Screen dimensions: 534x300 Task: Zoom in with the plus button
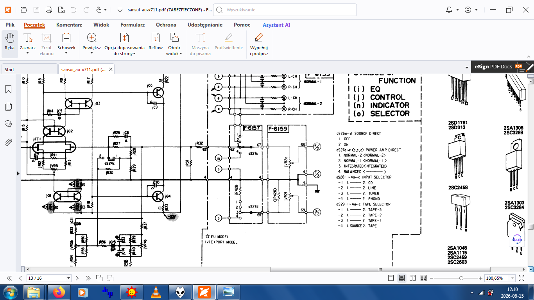pyautogui.click(x=481, y=278)
